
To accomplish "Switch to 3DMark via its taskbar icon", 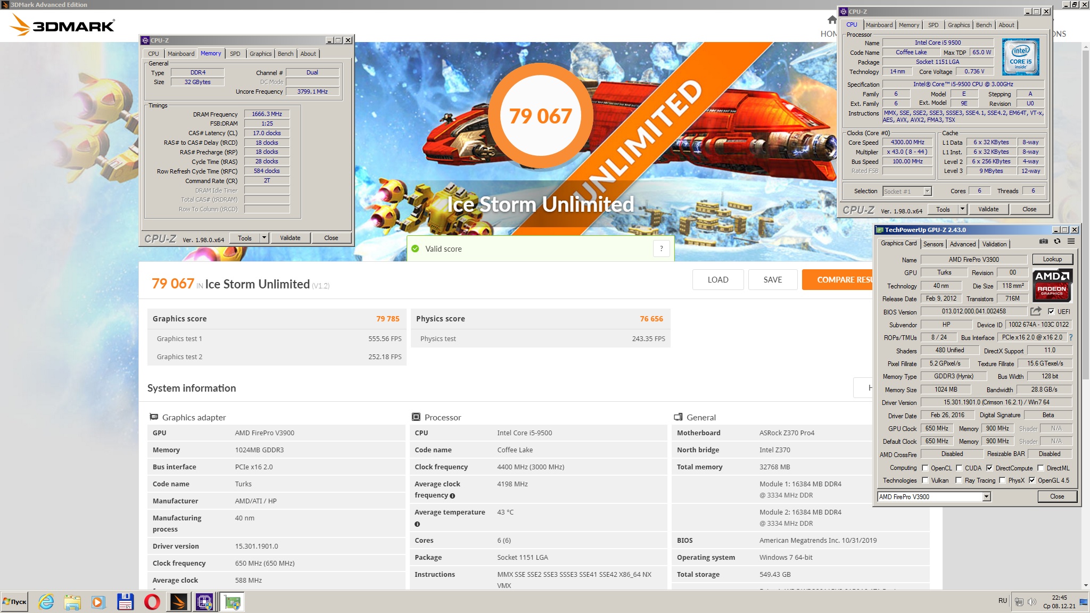I will pyautogui.click(x=178, y=602).
